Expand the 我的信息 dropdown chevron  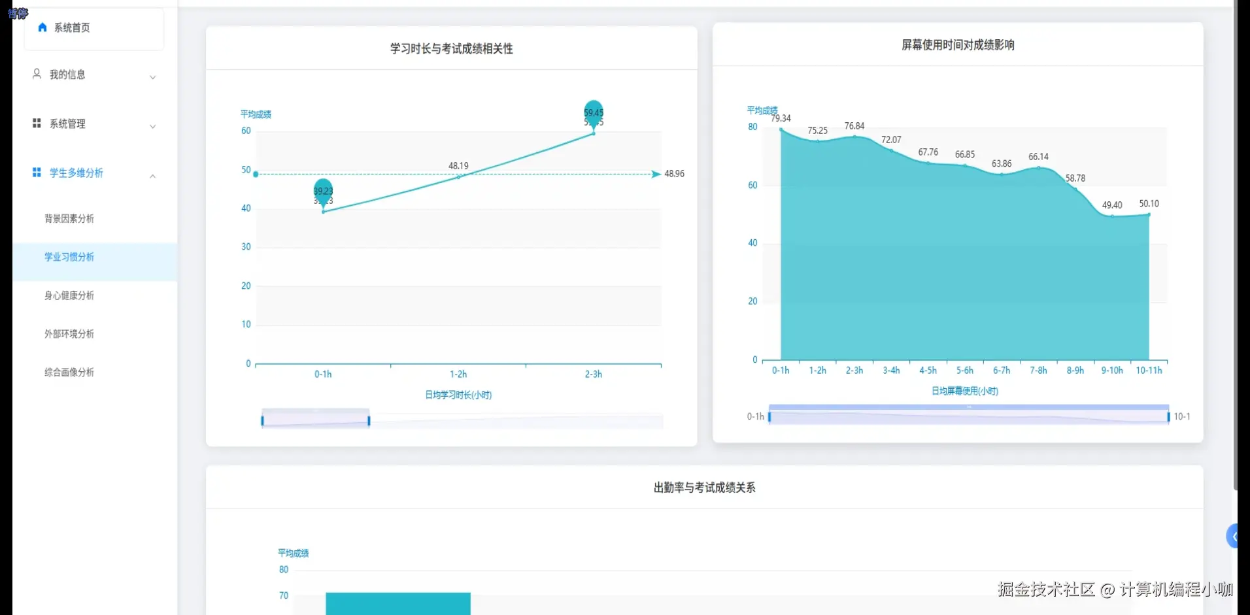point(152,77)
